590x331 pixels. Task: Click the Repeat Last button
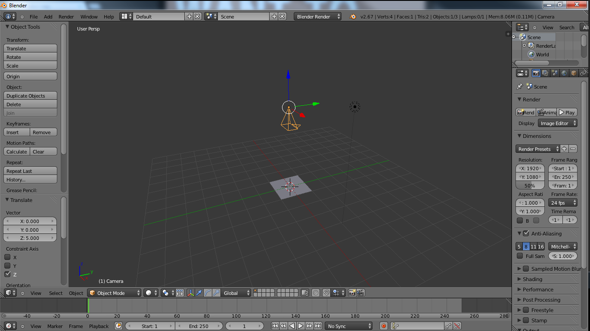click(x=30, y=171)
